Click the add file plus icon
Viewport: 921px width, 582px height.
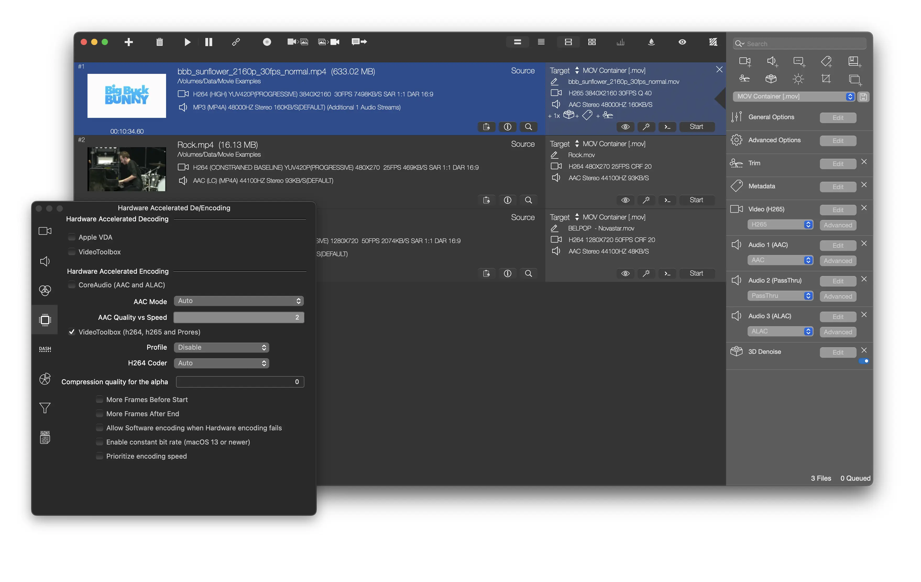(x=129, y=42)
